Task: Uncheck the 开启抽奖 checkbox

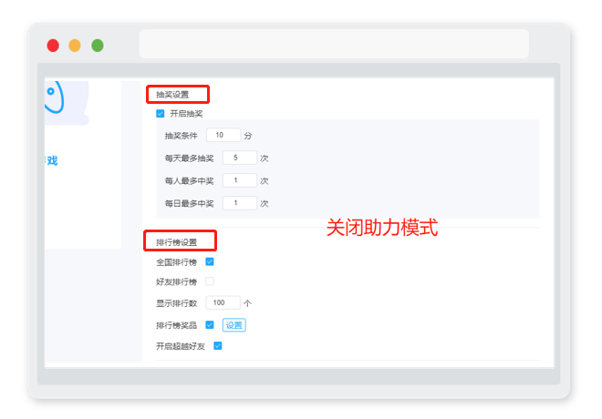Action: [161, 114]
